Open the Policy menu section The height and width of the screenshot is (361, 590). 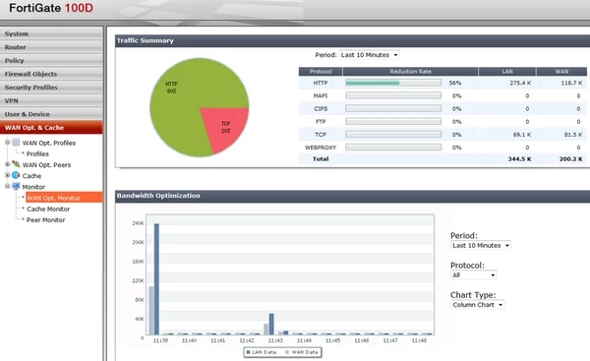tap(51, 61)
